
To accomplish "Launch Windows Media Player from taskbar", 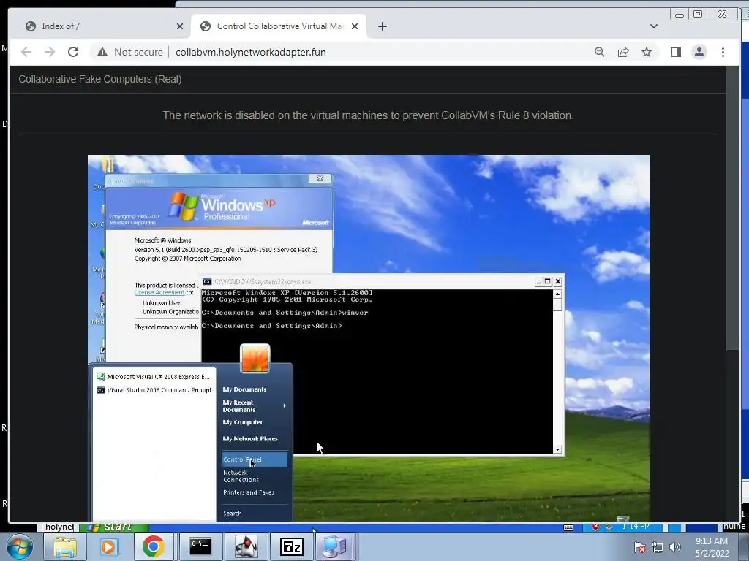I will pos(109,546).
